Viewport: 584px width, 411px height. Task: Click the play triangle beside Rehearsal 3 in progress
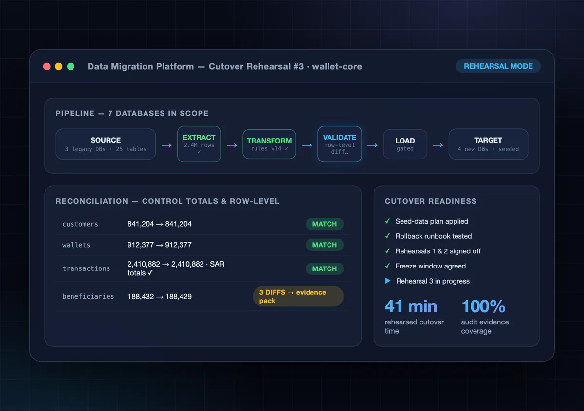(x=388, y=281)
